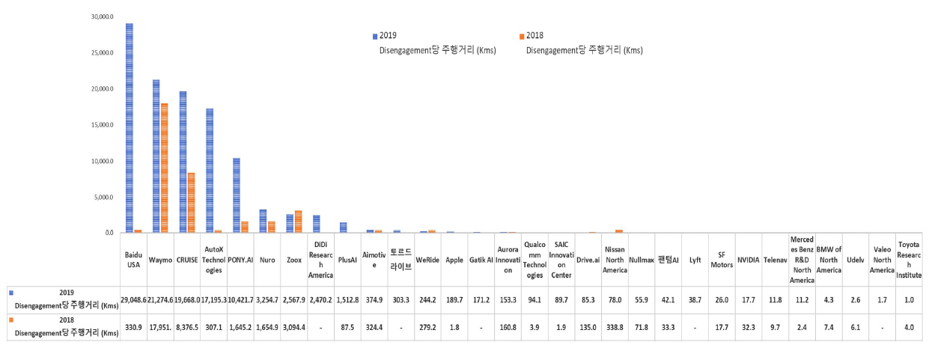Select the blue Nuro 2019 bar

click(263, 221)
